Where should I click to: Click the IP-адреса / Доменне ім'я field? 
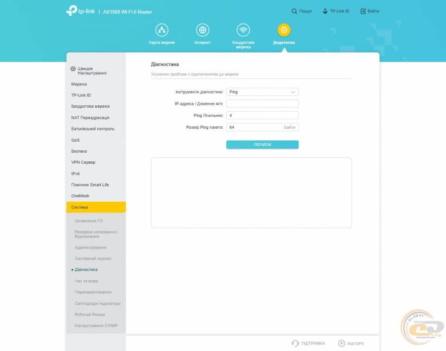coord(262,104)
